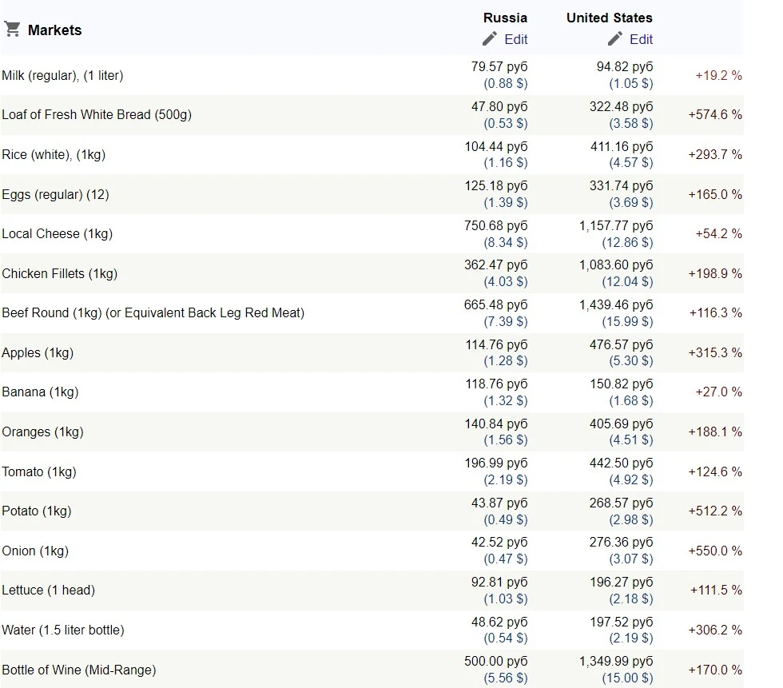783x688 pixels.
Task: Select the Lettuce (1 head) label
Action: coord(49,591)
